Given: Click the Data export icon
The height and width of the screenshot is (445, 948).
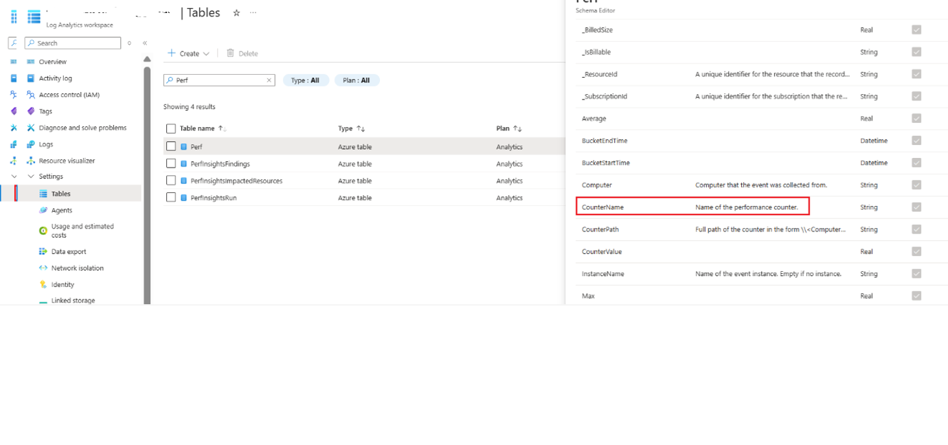Looking at the screenshot, I should tap(43, 251).
